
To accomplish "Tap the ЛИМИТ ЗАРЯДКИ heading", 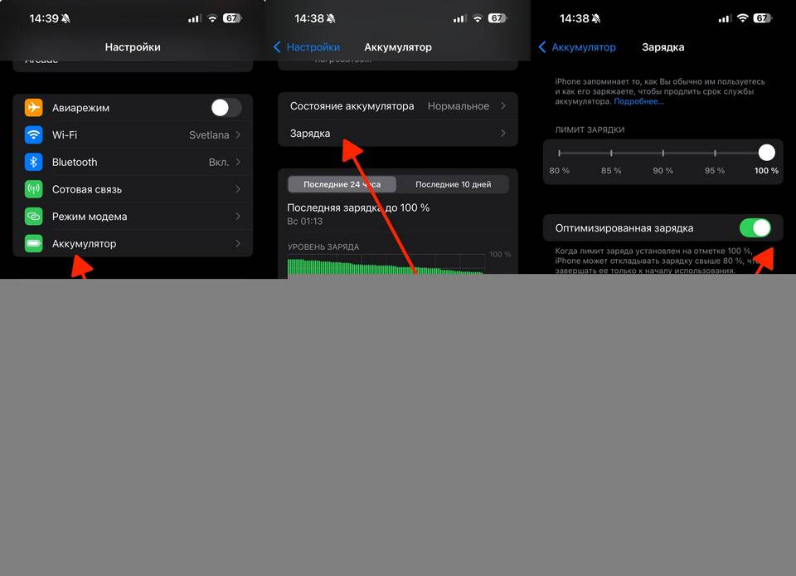I will pyautogui.click(x=590, y=130).
